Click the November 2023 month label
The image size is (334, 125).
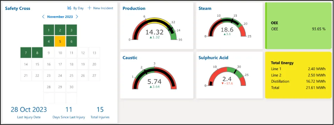pyautogui.click(x=60, y=16)
